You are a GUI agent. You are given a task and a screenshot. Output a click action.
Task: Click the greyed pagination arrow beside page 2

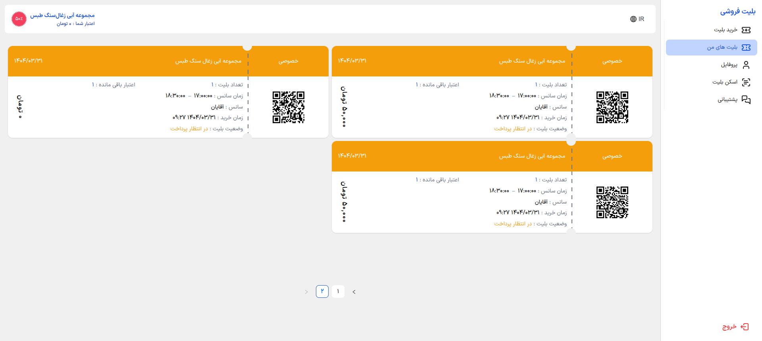(306, 292)
